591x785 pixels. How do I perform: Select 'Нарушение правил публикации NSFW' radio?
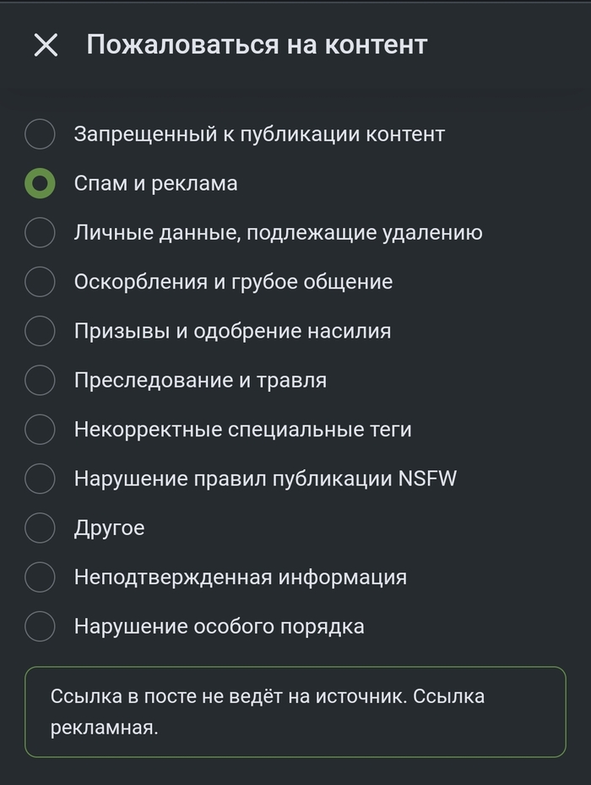[40, 479]
